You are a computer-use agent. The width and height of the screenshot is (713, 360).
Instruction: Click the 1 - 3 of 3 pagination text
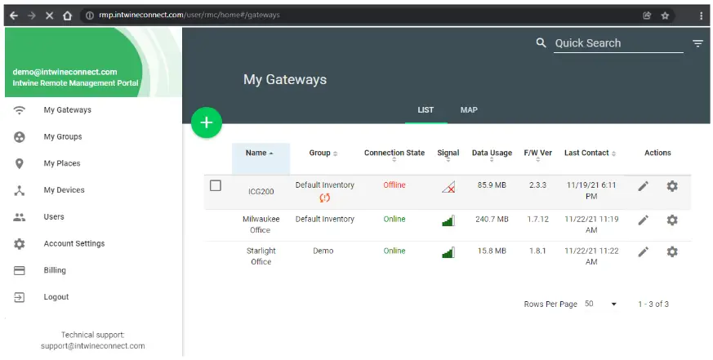point(653,304)
